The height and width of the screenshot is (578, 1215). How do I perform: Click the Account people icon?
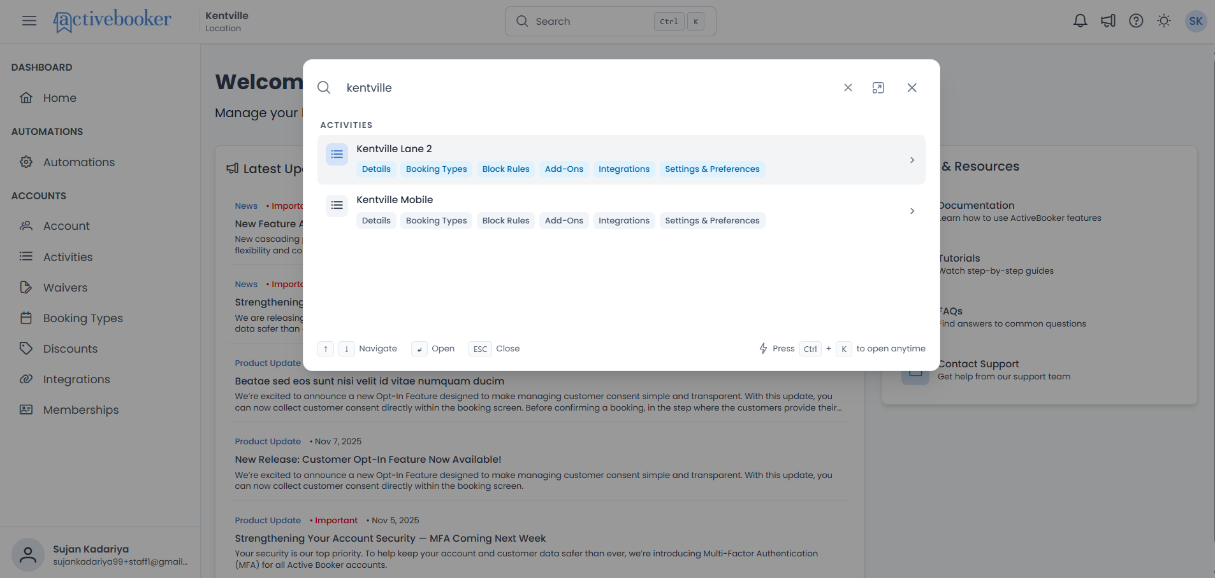(x=26, y=226)
